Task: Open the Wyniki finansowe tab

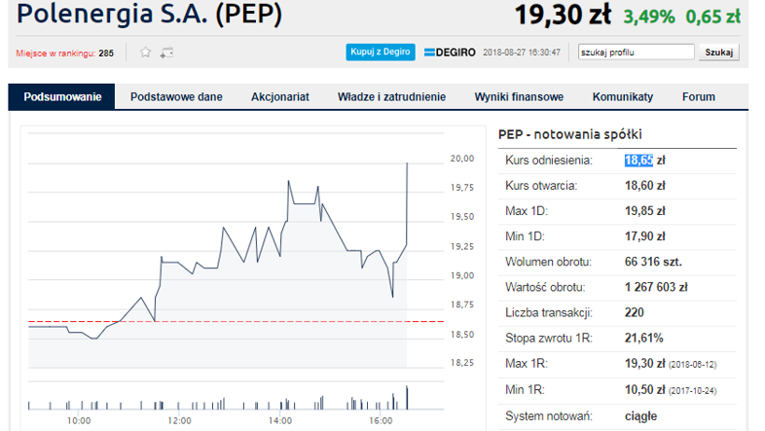Action: coord(519,96)
